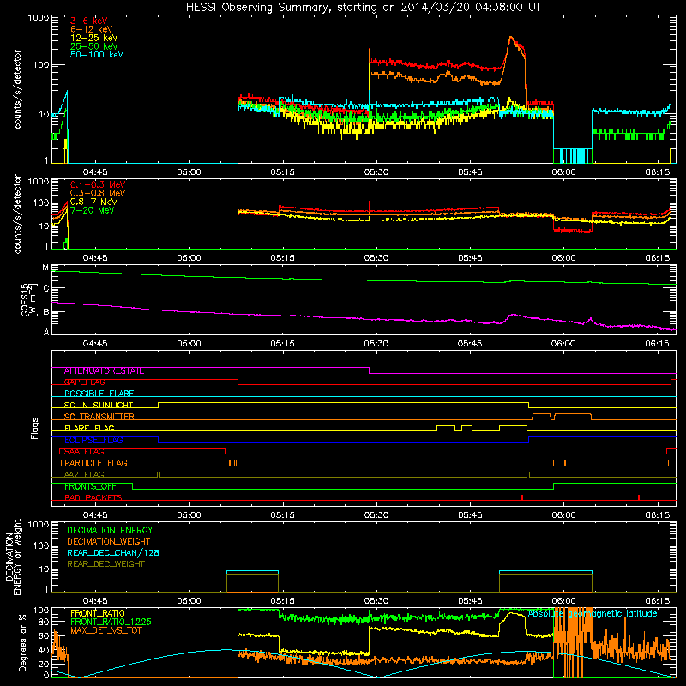Click the 05:15 tick label under decimation plot
686x686 pixels.
pos(283,601)
